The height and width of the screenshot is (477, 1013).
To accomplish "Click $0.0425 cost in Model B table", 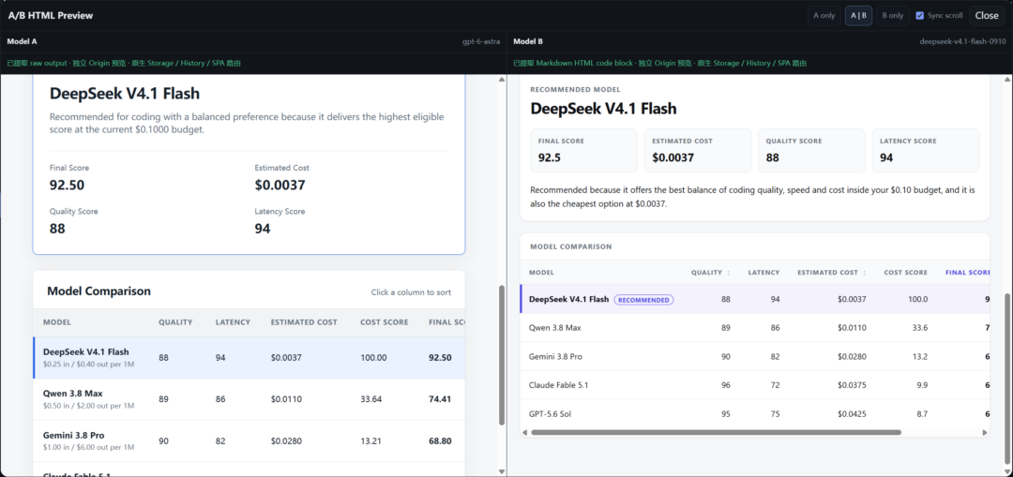I will pos(852,414).
